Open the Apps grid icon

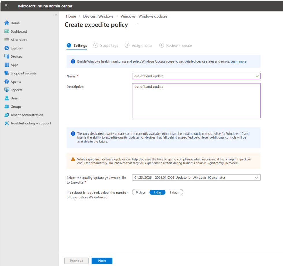tap(7, 65)
